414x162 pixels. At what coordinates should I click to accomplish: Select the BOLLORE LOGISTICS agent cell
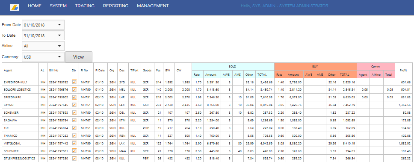[x=21, y=90]
